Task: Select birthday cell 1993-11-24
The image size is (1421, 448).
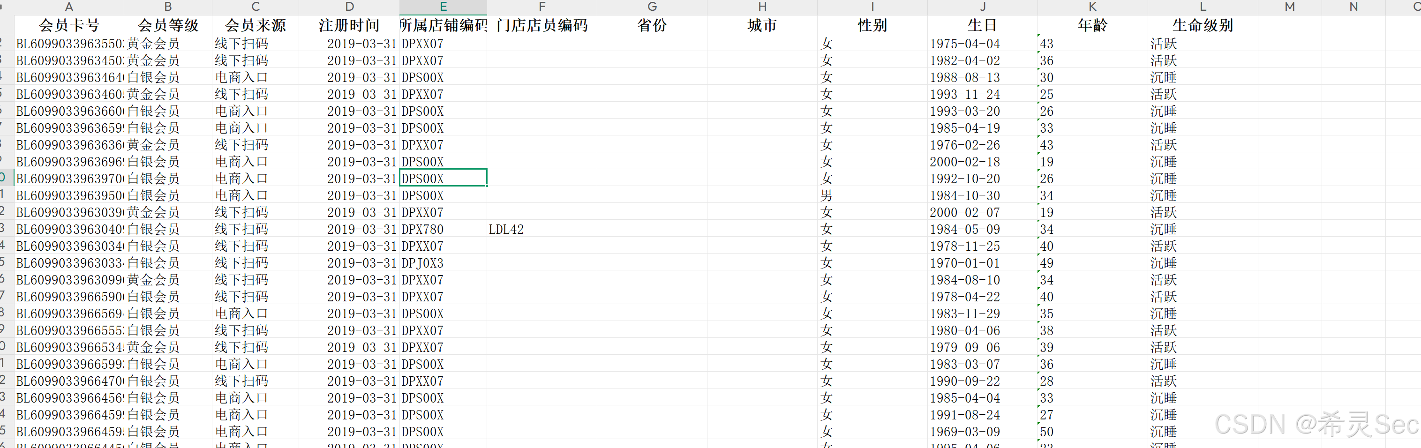Action: click(983, 94)
